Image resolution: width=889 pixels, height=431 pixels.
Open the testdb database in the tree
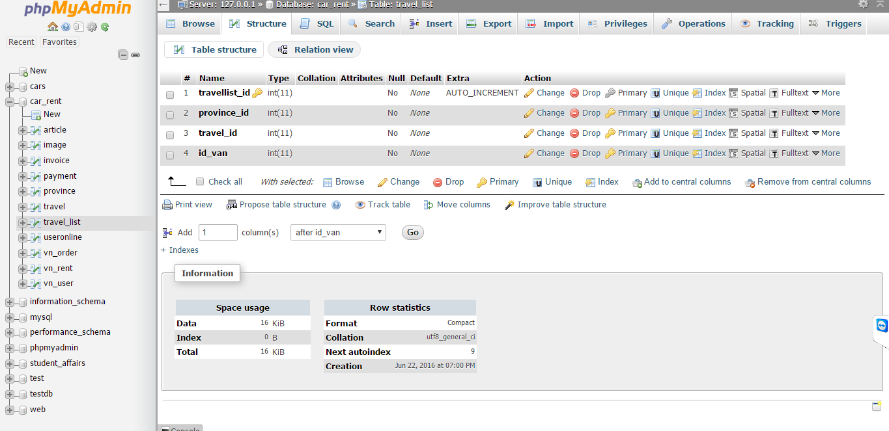41,394
